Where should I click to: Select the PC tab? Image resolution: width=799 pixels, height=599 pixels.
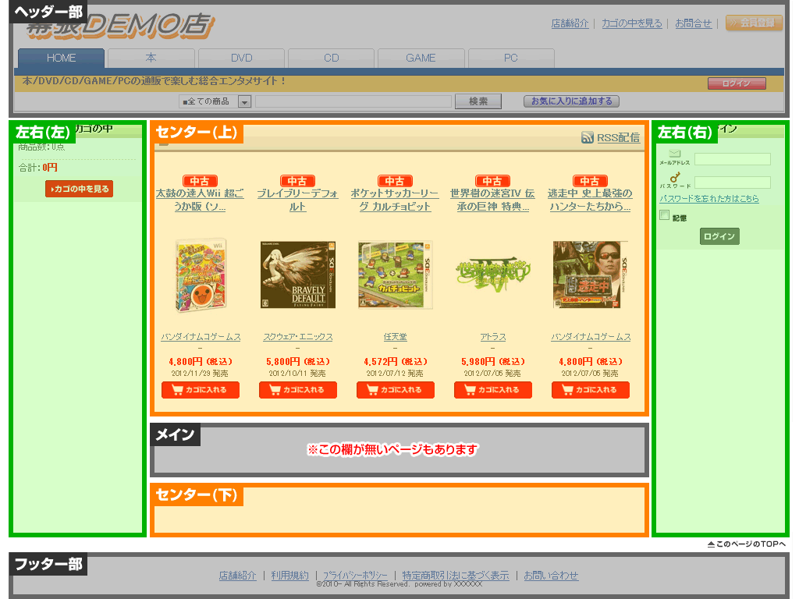pos(511,58)
